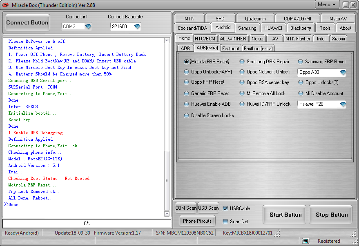Open the CDMA/LG/MI tab

(x=297, y=18)
